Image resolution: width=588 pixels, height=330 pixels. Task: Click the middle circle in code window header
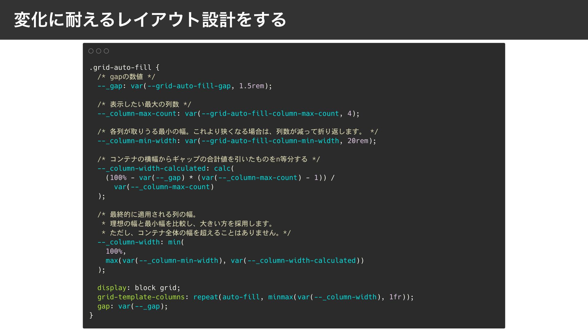[99, 51]
